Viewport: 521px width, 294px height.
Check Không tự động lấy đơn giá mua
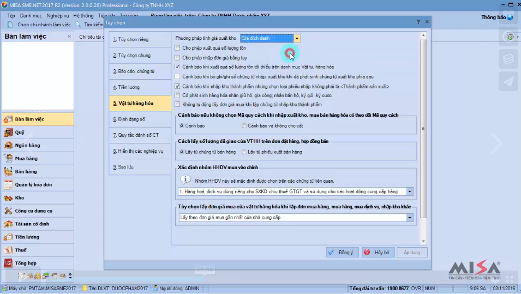(x=177, y=104)
